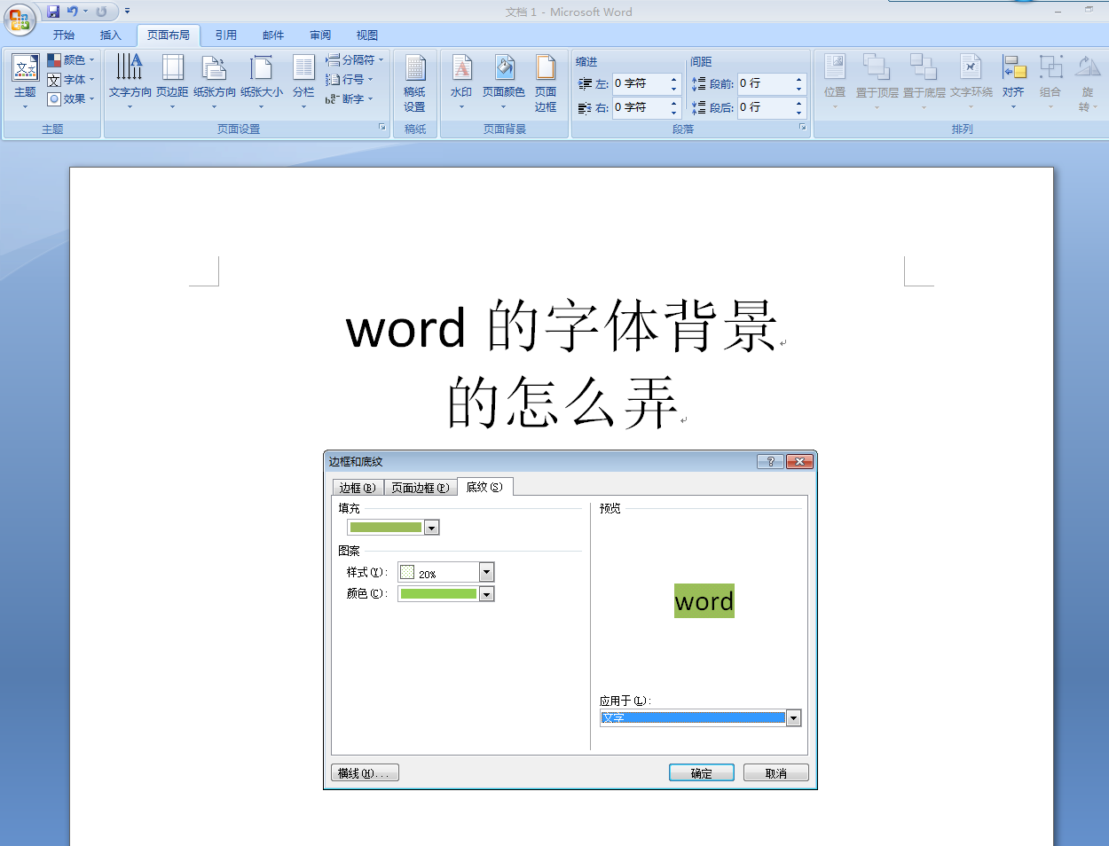Click Bring to Front (置于顶层)

pyautogui.click(x=877, y=81)
